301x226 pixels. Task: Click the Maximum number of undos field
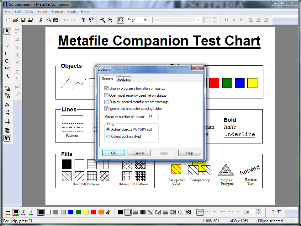point(153,117)
